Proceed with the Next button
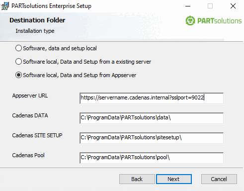Viewport: 244px width, 191px height. [x=174, y=179]
